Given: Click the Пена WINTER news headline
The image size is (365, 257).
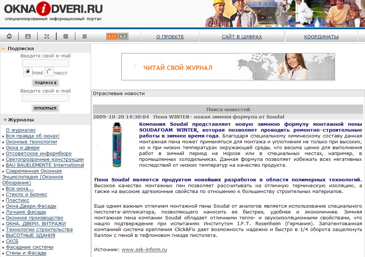Looking at the screenshot, I should [219, 117].
